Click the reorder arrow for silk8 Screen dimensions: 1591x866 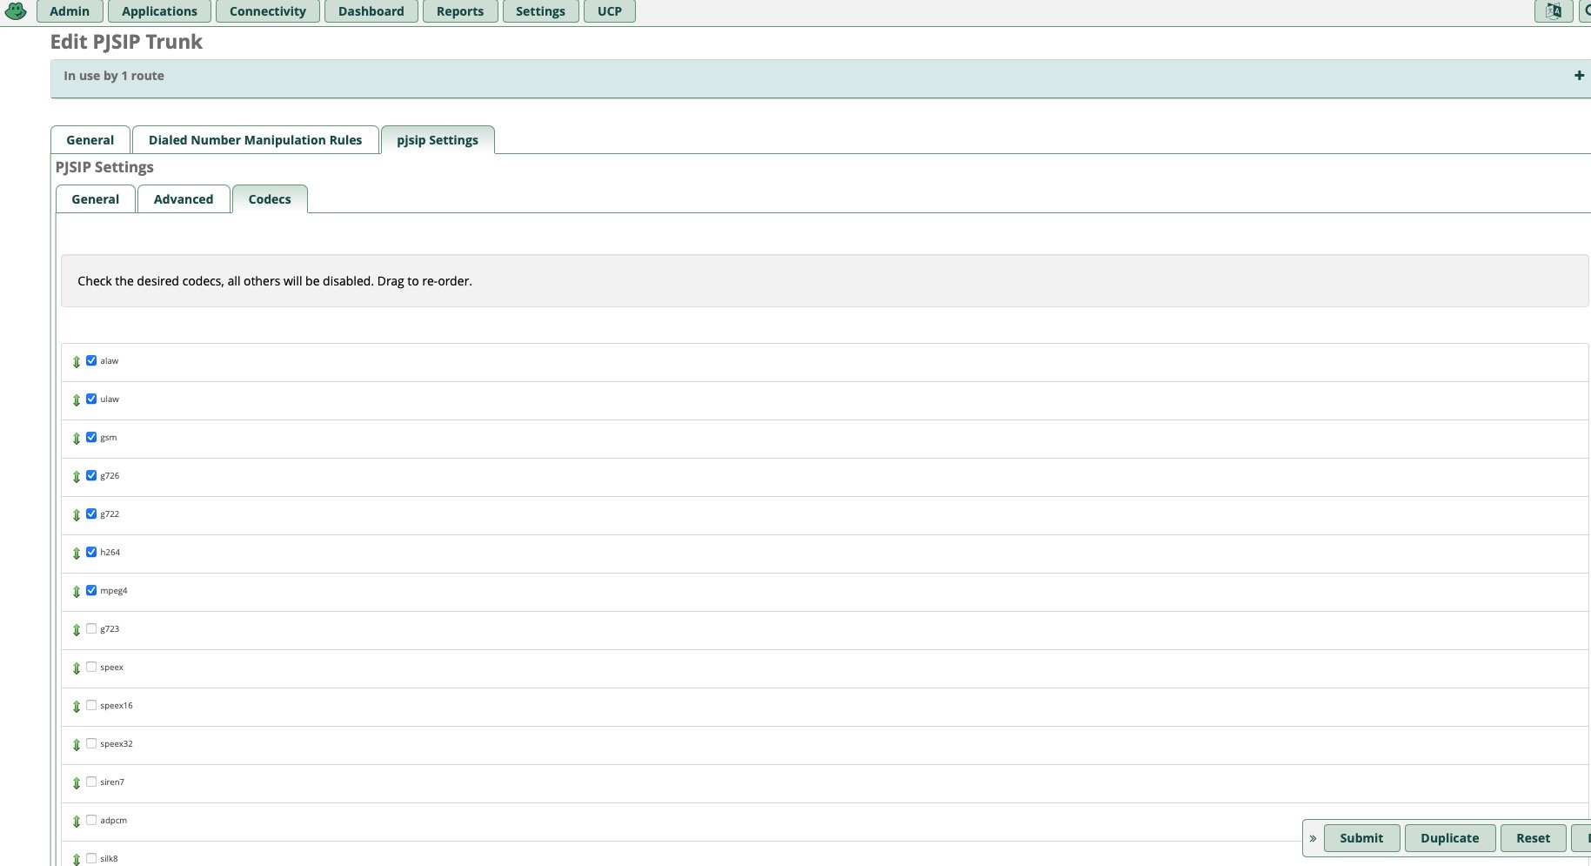coord(77,860)
